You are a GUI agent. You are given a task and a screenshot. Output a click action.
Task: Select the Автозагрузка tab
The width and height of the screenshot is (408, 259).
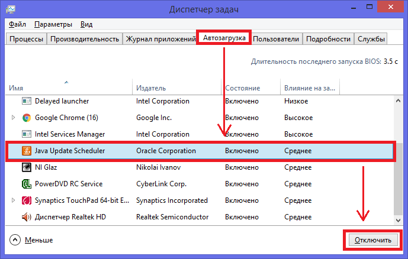pyautogui.click(x=224, y=38)
